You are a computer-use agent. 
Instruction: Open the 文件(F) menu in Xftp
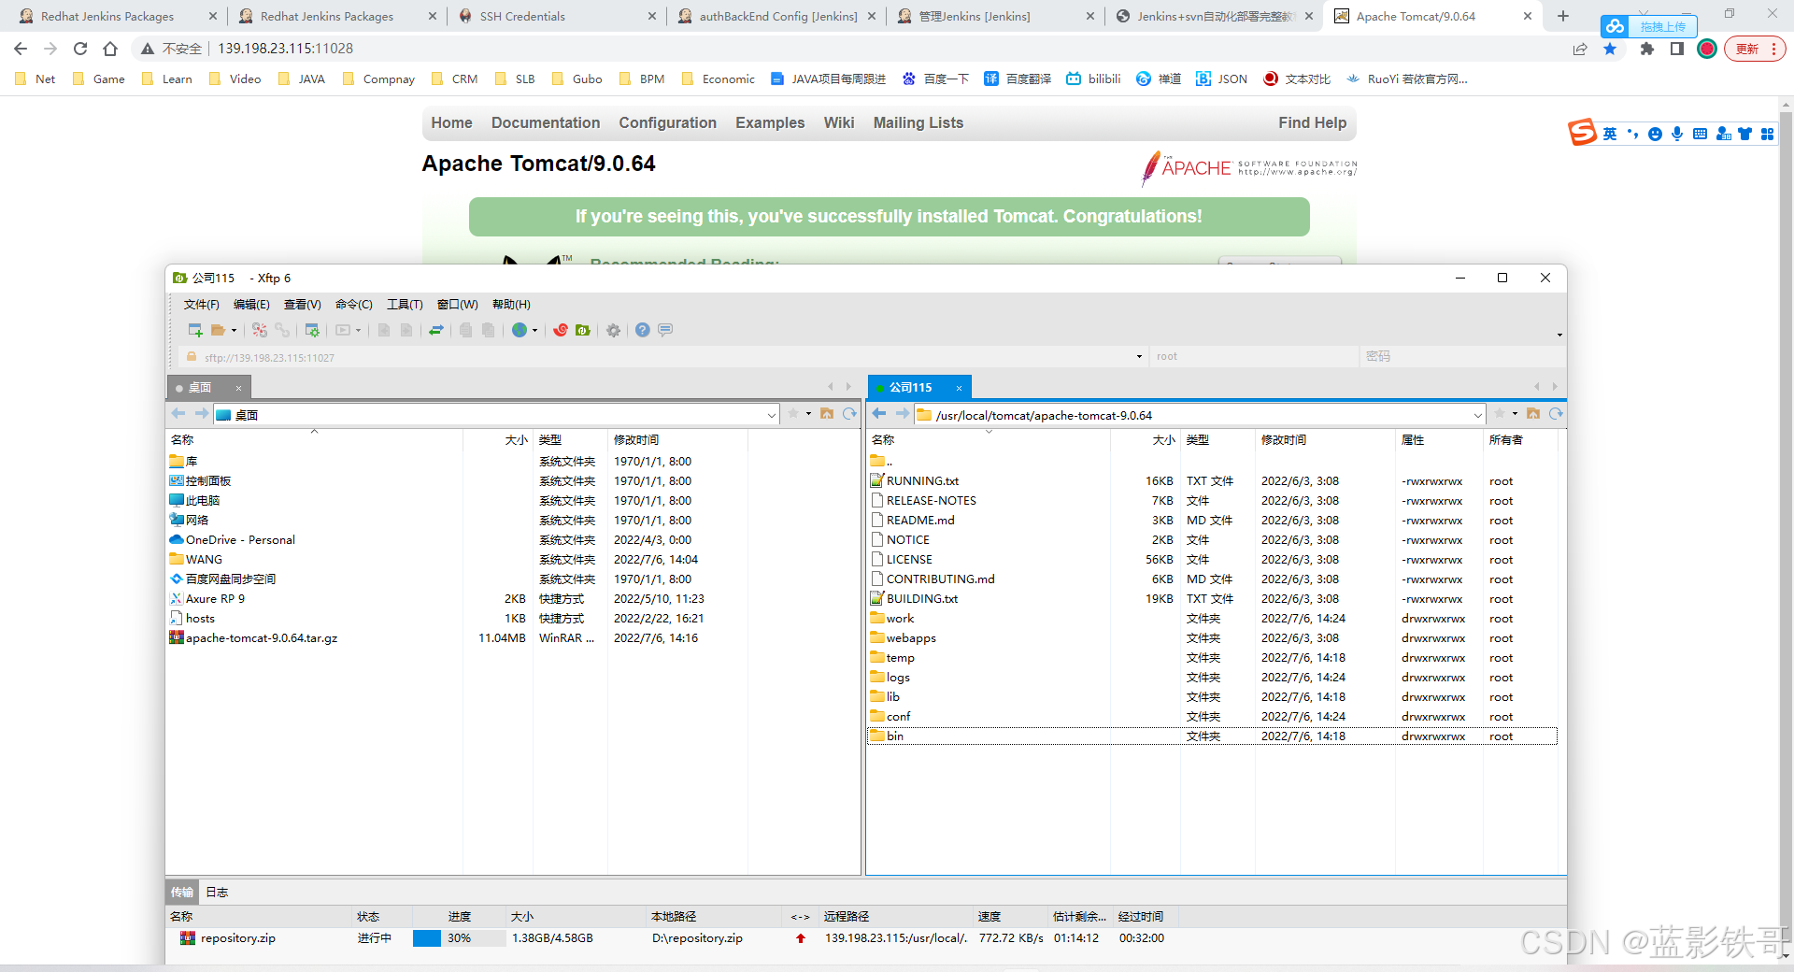[202, 305]
